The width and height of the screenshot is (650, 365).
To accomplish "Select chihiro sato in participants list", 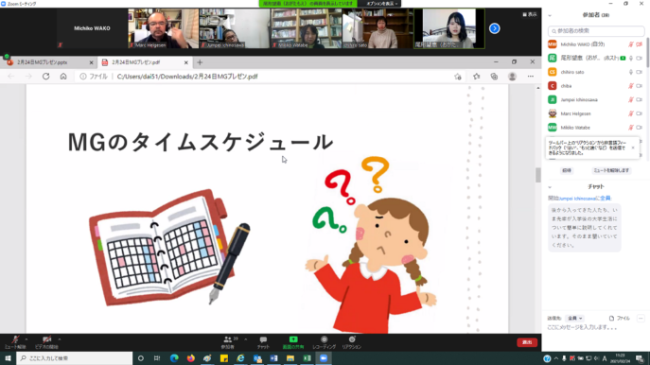I will pyautogui.click(x=595, y=72).
